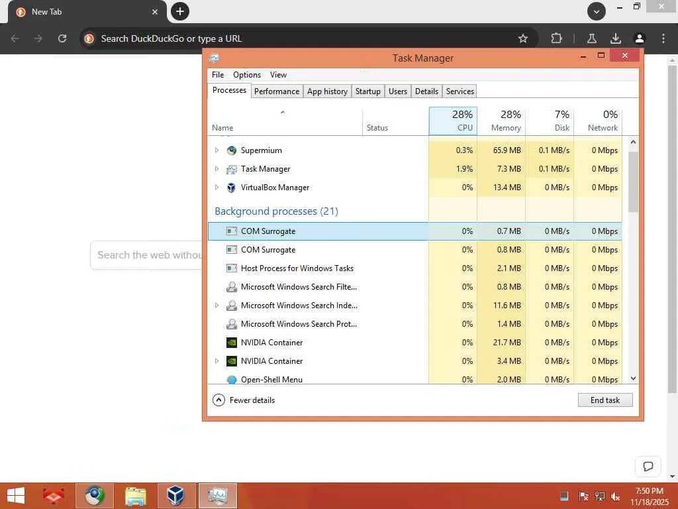Click the process list scroll up arrow
This screenshot has width=678, height=509.
pos(633,142)
